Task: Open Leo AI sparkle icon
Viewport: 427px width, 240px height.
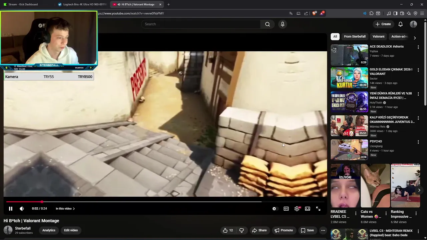Action: [409, 13]
